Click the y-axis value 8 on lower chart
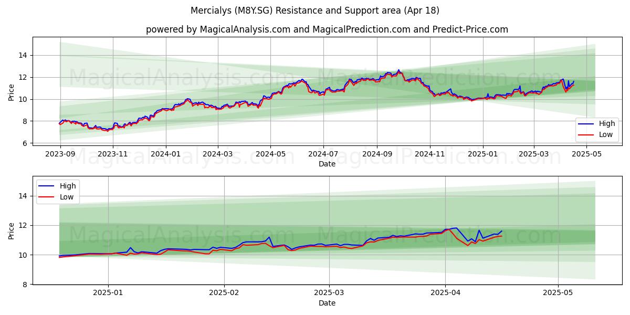 (x=25, y=285)
